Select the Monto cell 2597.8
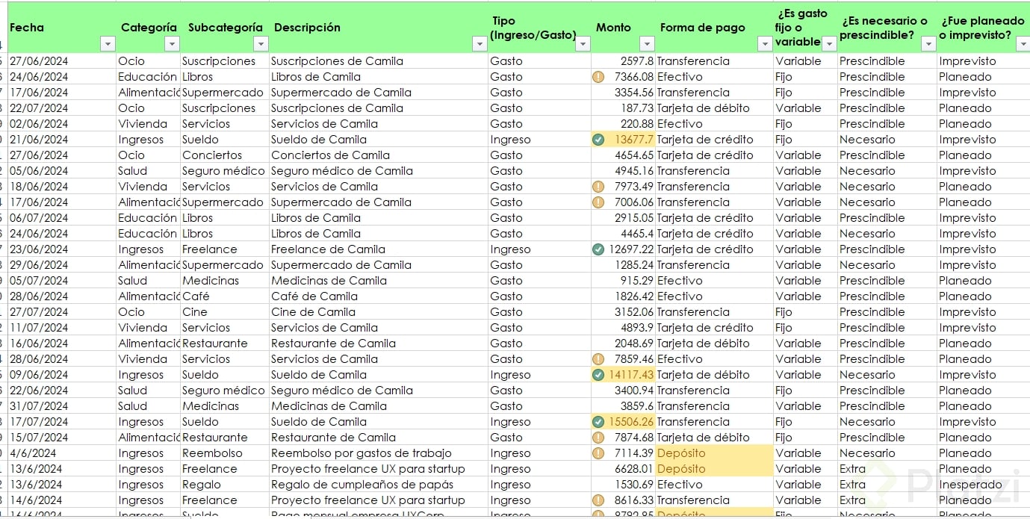The height and width of the screenshot is (519, 1030). pos(623,61)
